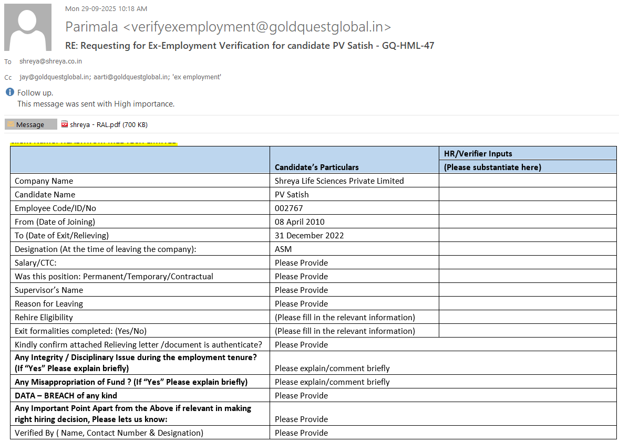Screen dimensions: 619x442
Task: Click the 'ex employment' Cc recipient
Action: tap(198, 77)
